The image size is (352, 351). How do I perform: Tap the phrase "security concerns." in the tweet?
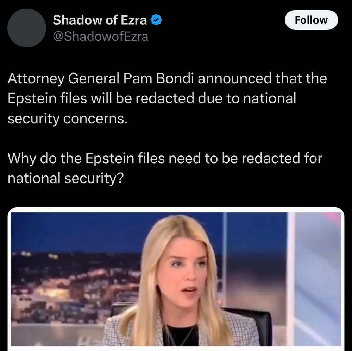68,119
